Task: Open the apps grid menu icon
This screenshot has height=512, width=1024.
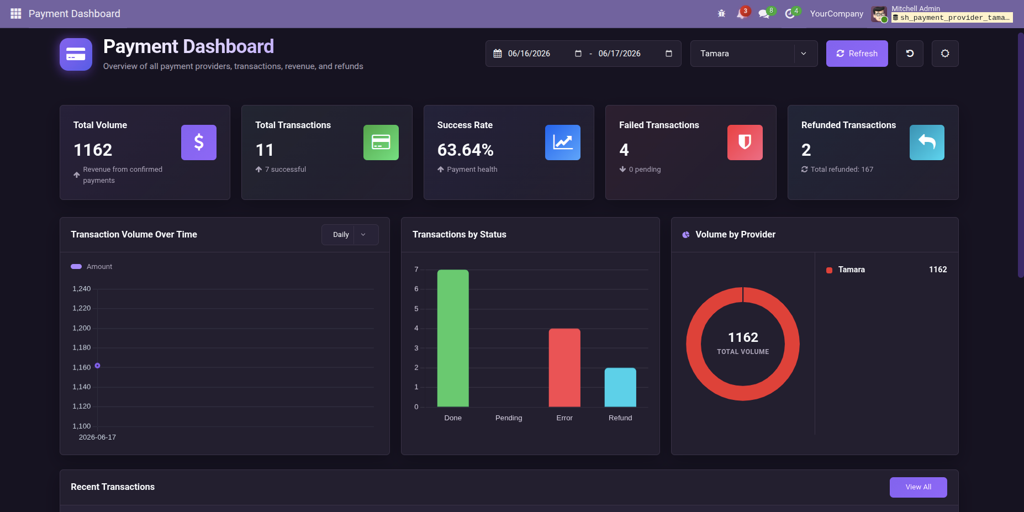Action: [15, 13]
